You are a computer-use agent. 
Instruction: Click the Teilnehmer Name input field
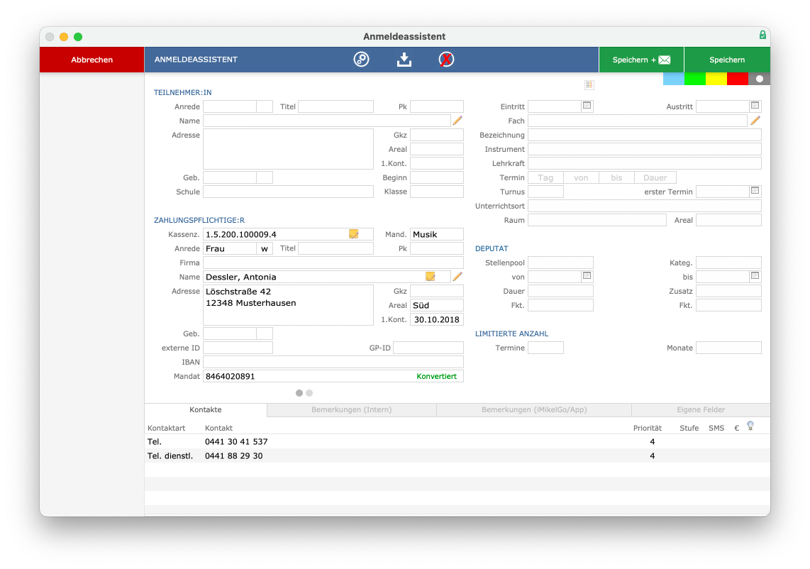click(326, 121)
